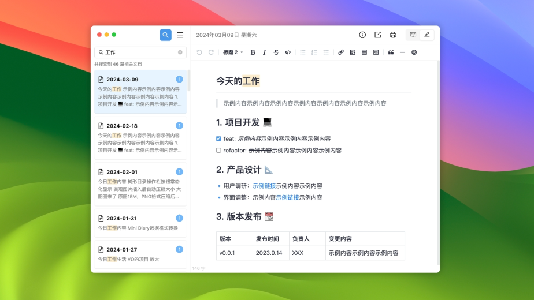Toggle italic formatting

(x=264, y=52)
